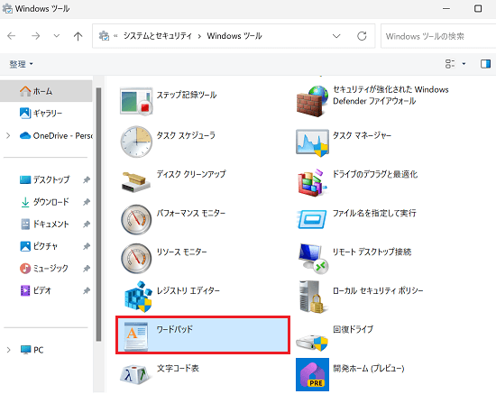Expand the address bar history dropdown
Image resolution: width=496 pixels, height=394 pixels.
point(336,36)
